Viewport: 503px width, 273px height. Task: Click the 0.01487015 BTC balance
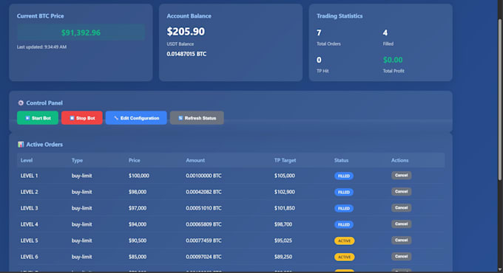[186, 54]
